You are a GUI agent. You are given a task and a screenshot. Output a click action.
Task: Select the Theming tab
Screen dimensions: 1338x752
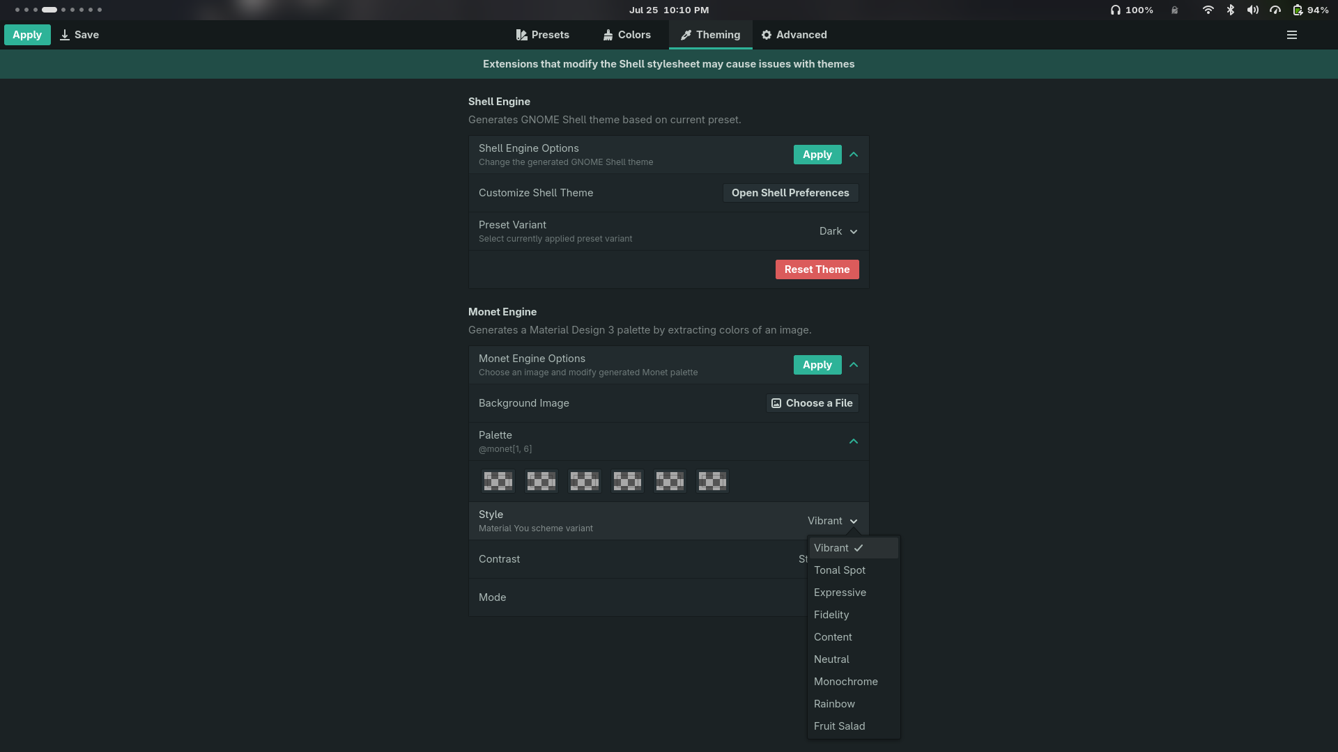710,35
